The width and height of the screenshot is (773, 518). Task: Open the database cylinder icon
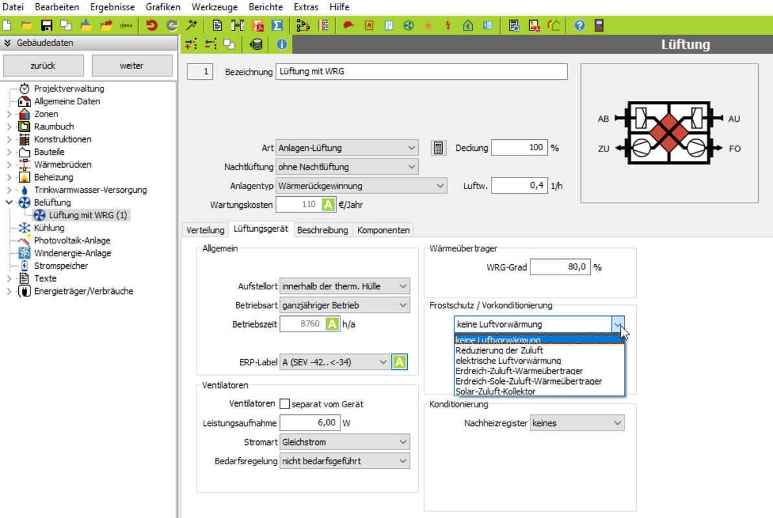click(x=256, y=44)
